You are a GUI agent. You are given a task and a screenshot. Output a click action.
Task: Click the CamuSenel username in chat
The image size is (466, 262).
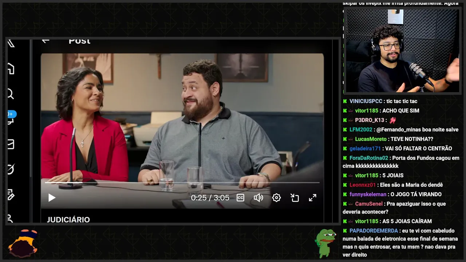coord(369,204)
